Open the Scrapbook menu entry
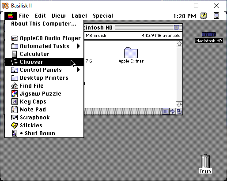The image size is (227, 181). click(x=44, y=118)
